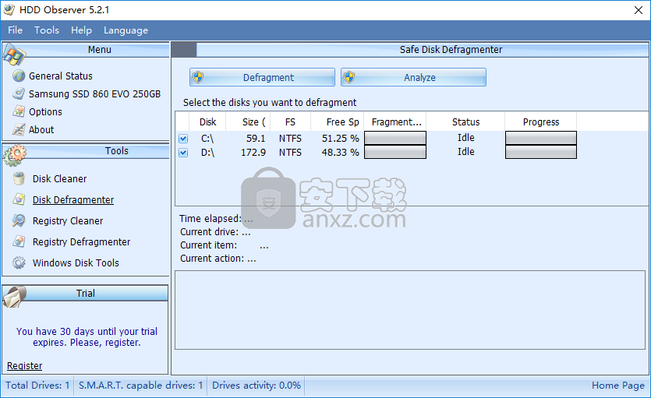Open the Language menu
Viewport: 651px width, 398px height.
(x=126, y=30)
